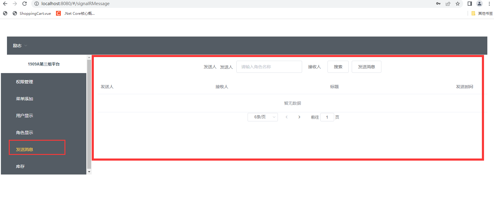Click the sidebar scrollbar thumb
The image size is (494, 221).
click(89, 114)
